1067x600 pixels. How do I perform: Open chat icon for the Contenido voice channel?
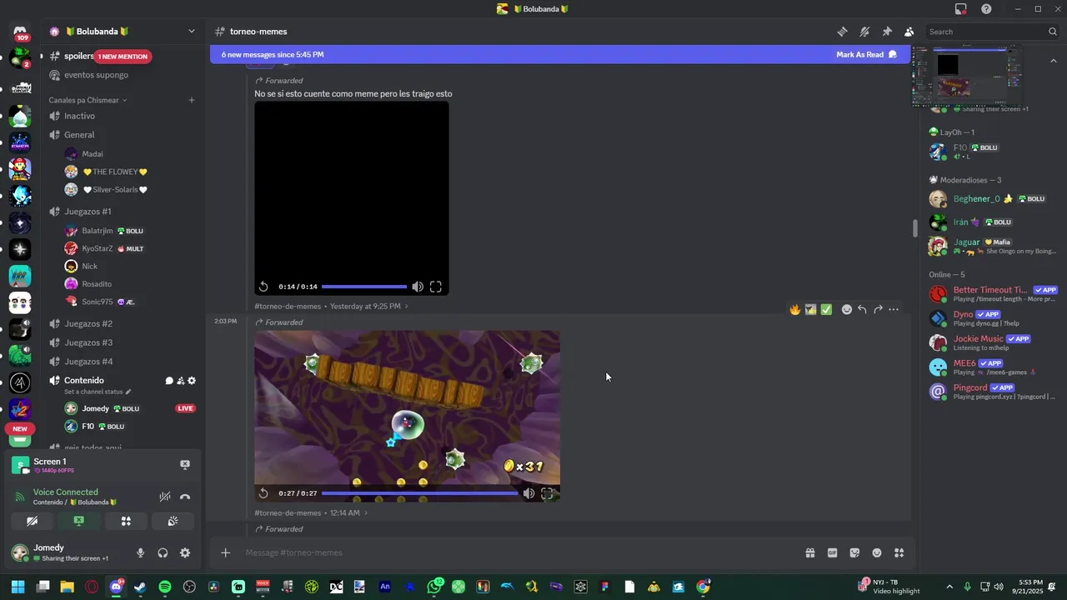(x=169, y=381)
